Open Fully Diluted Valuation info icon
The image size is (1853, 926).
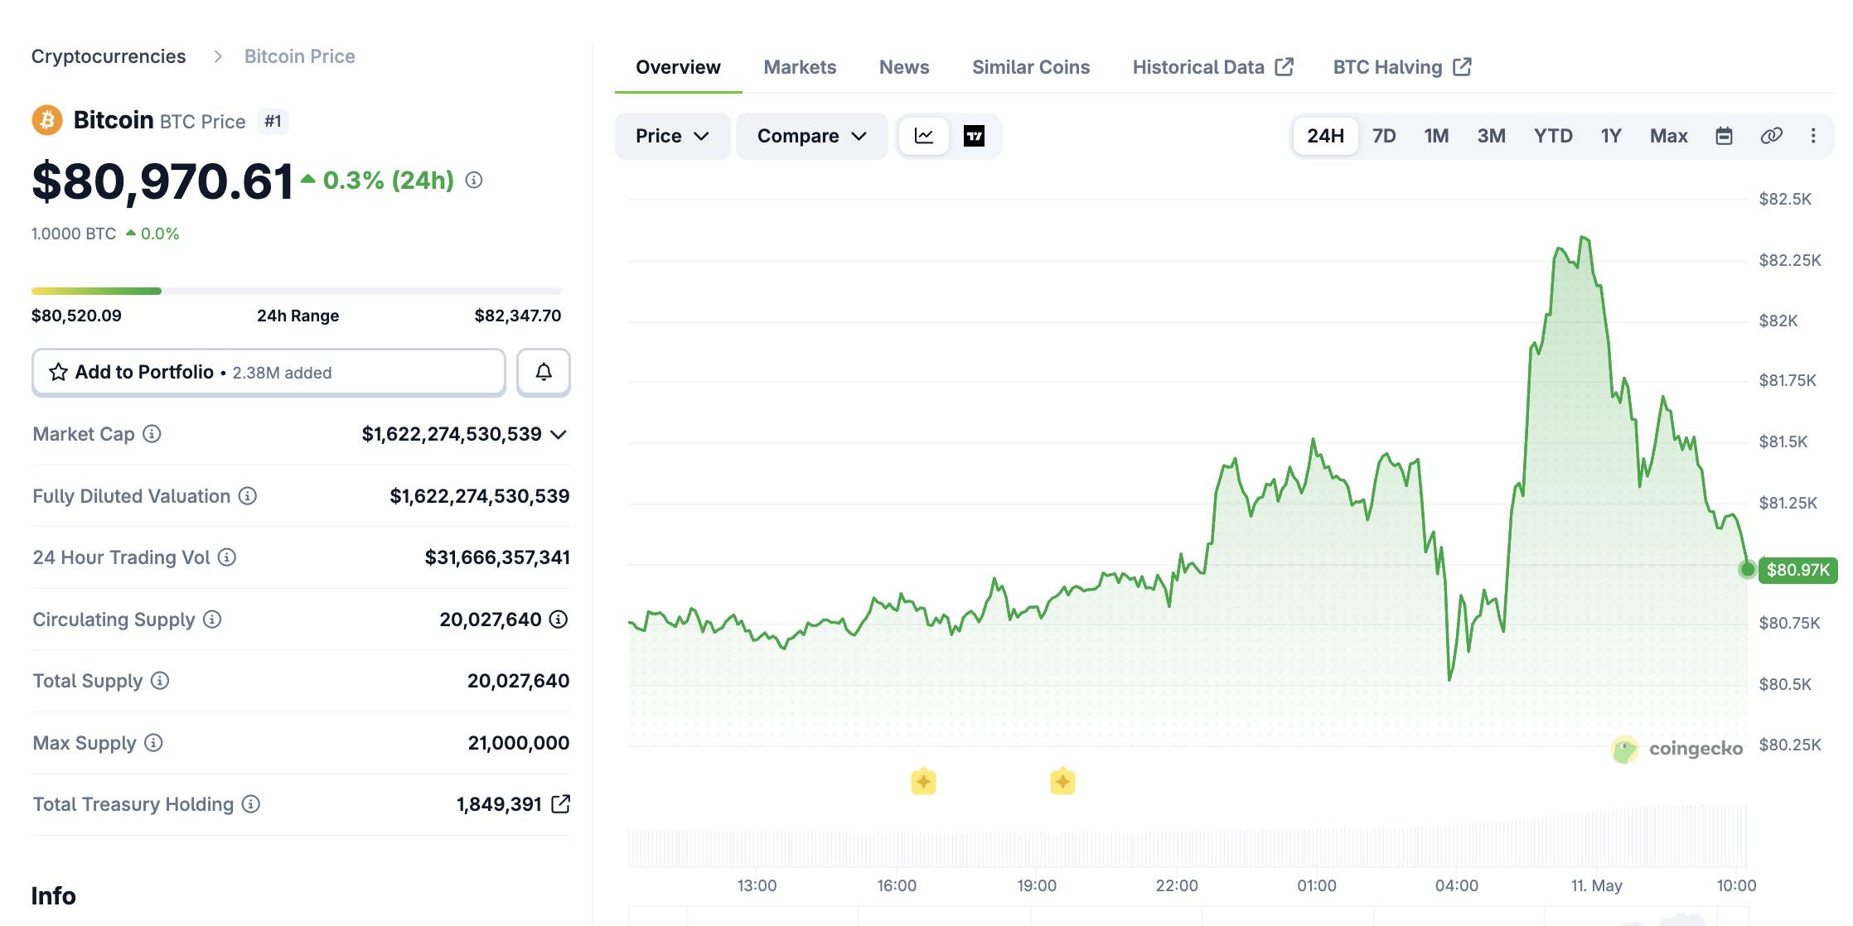tap(248, 495)
